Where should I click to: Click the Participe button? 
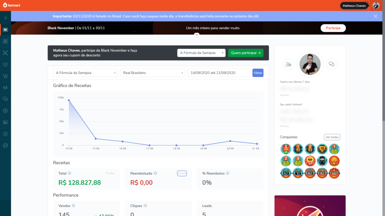pyautogui.click(x=333, y=28)
